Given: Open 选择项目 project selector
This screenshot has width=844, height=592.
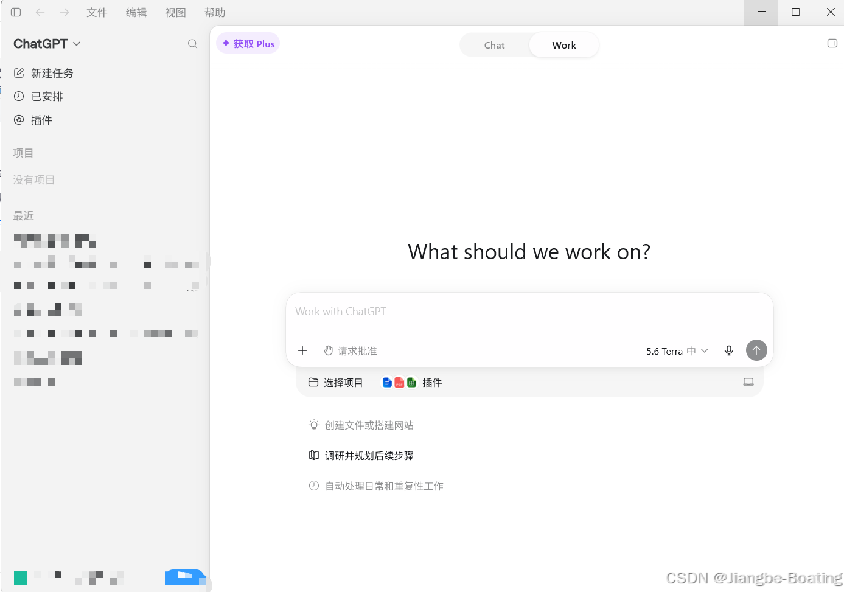Looking at the screenshot, I should (x=336, y=383).
